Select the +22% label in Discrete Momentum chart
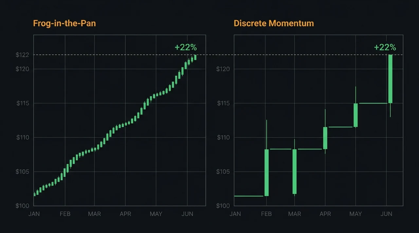 385,47
